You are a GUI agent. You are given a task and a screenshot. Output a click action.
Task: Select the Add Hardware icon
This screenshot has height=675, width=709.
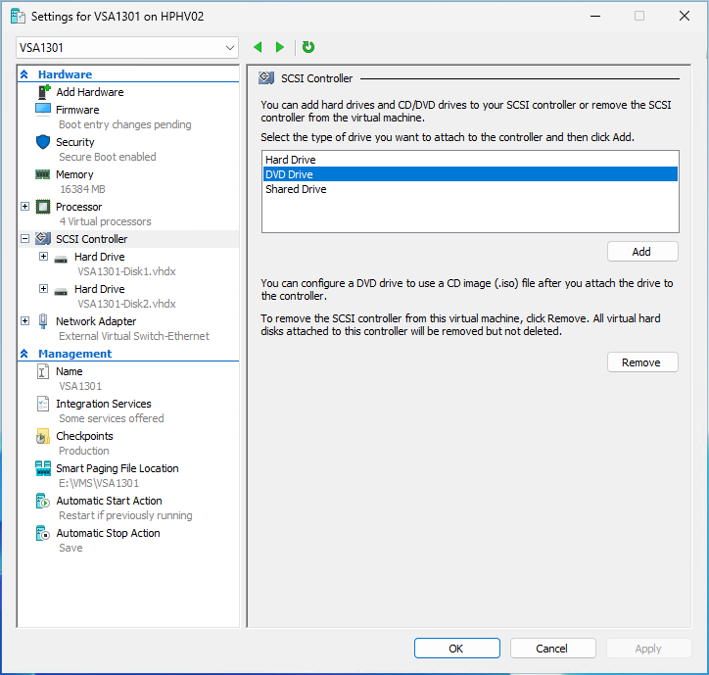[43, 92]
